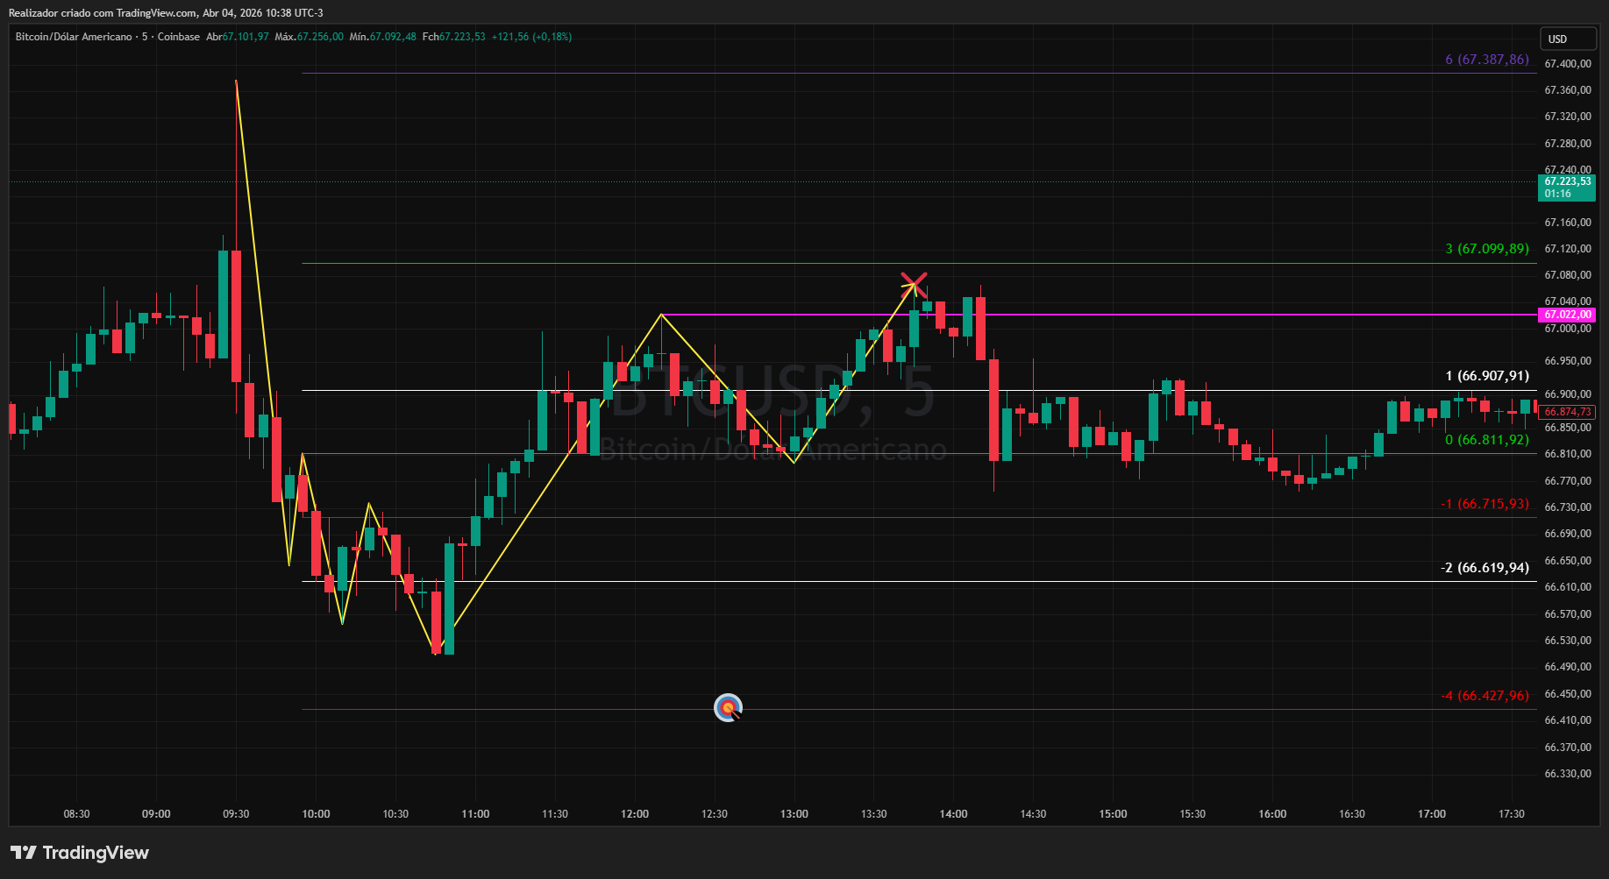Screen dimensions: 1609x879
Task: Click the 17:30 time axis label
Action: pyautogui.click(x=1512, y=814)
